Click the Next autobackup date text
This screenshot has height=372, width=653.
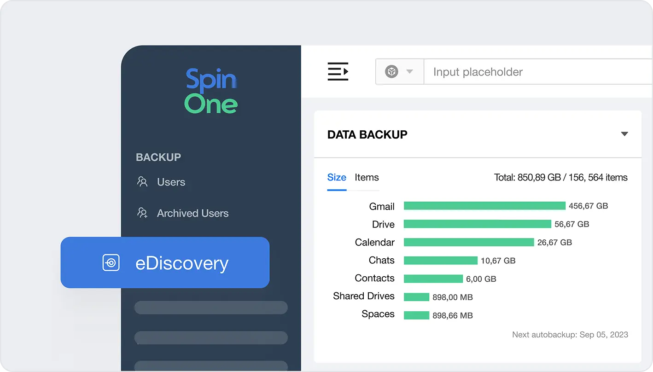point(570,335)
